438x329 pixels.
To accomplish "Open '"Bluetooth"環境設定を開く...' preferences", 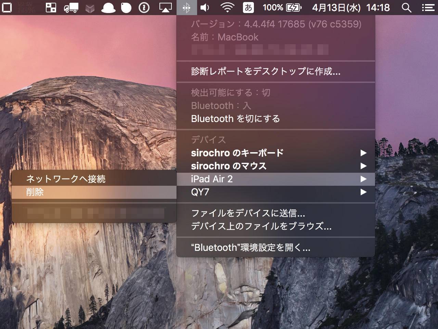I will click(250, 247).
